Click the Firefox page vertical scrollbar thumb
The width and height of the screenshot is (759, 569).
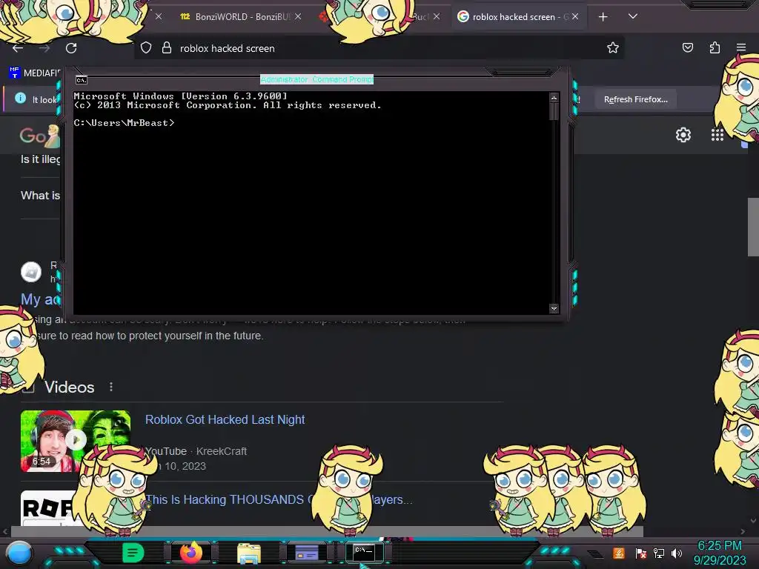pos(753,227)
